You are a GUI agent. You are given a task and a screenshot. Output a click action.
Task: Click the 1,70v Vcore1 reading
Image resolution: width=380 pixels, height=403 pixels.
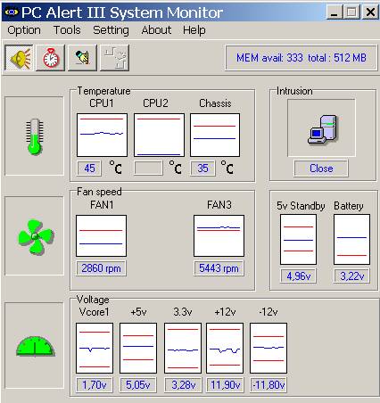pyautogui.click(x=95, y=385)
